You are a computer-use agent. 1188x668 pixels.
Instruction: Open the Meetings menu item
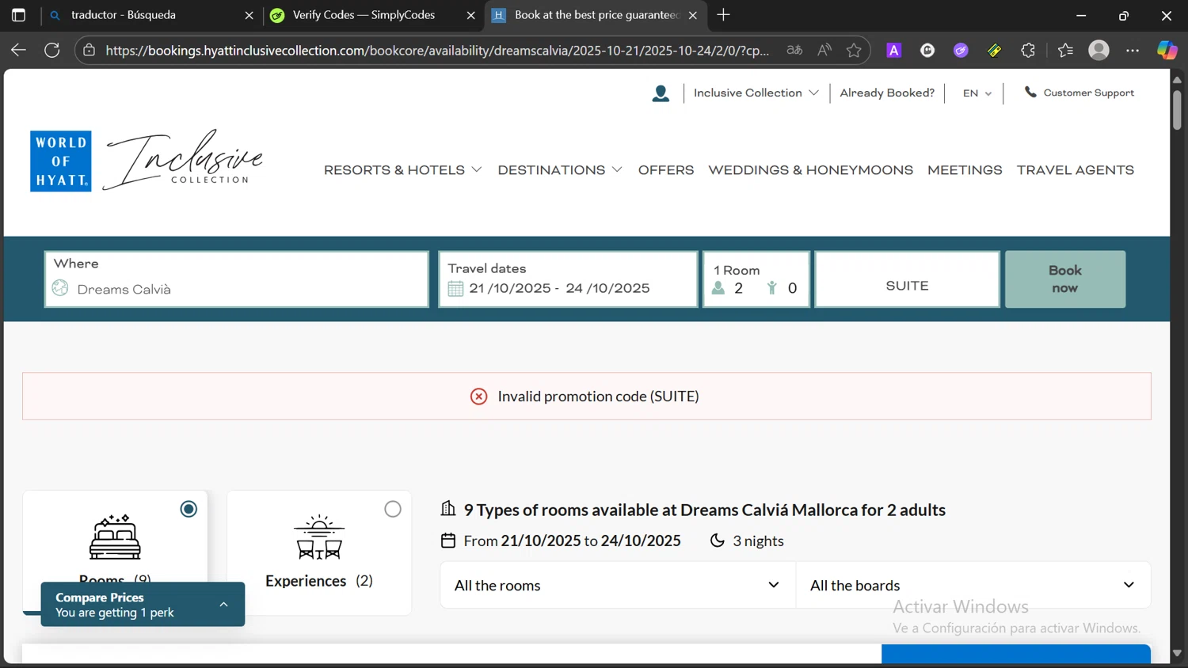(x=965, y=170)
